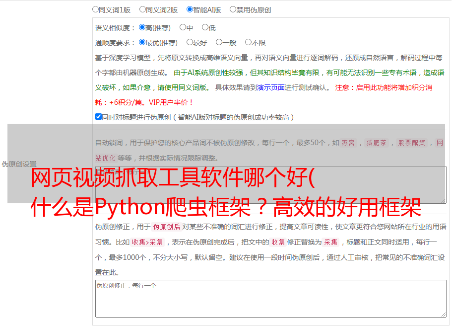
Task: Click the 伪原创修正 text area
Action: click(x=271, y=299)
